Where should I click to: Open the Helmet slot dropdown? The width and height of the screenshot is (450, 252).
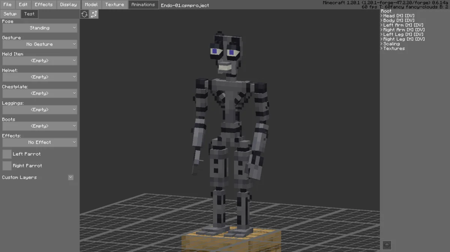pyautogui.click(x=40, y=77)
